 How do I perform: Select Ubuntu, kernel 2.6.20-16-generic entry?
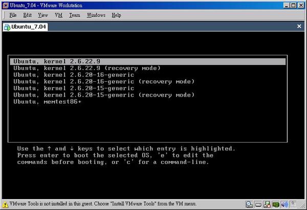tap(148, 75)
